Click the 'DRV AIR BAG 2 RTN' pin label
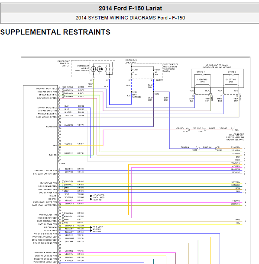Screen dimensions: 259x264 (x=48, y=111)
